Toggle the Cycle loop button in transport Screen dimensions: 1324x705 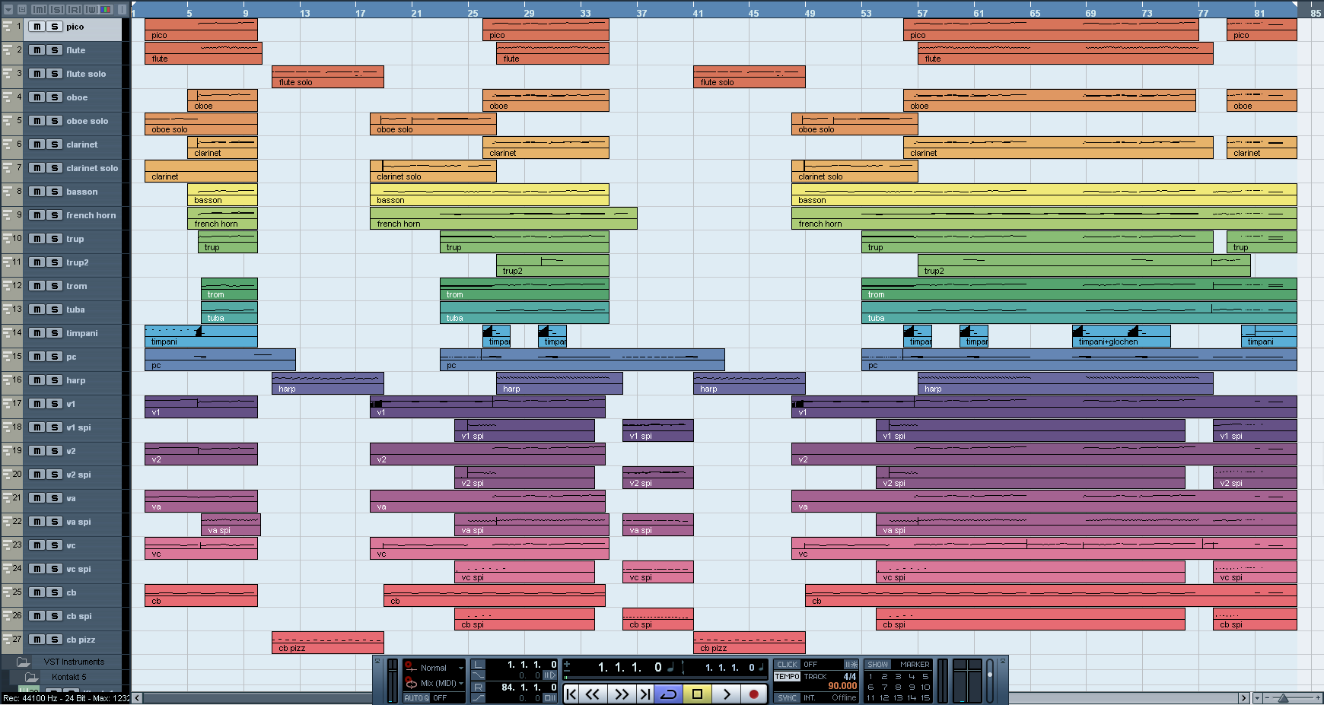(669, 694)
